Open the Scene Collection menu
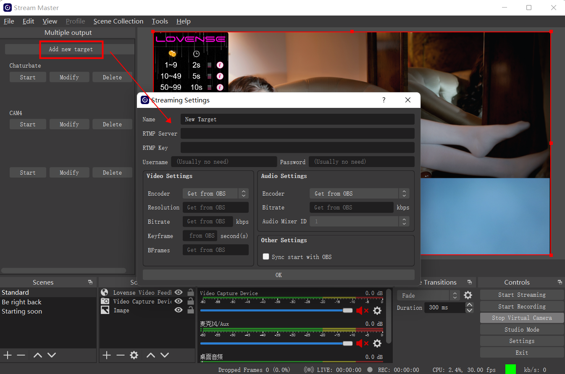 (x=118, y=21)
